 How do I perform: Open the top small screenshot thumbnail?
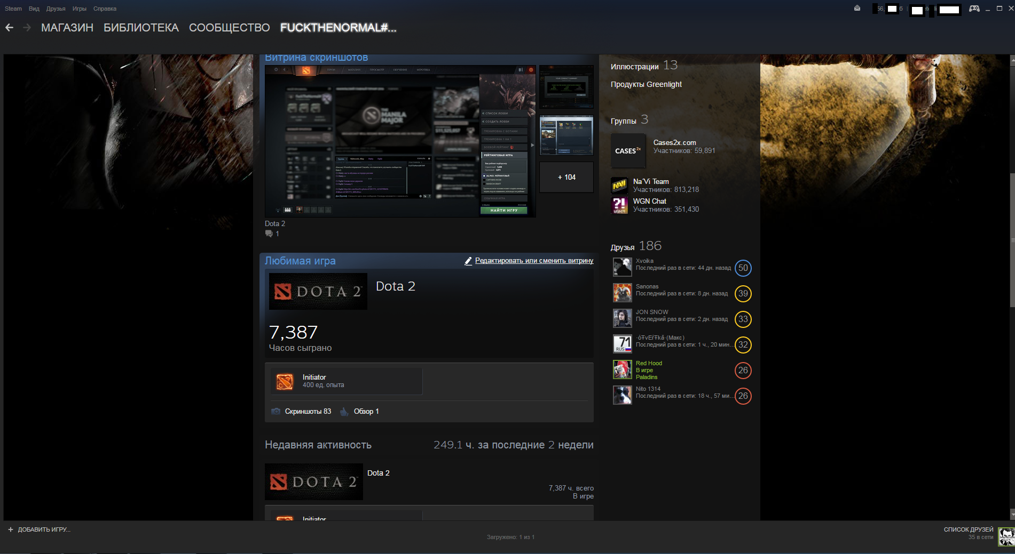coord(566,87)
